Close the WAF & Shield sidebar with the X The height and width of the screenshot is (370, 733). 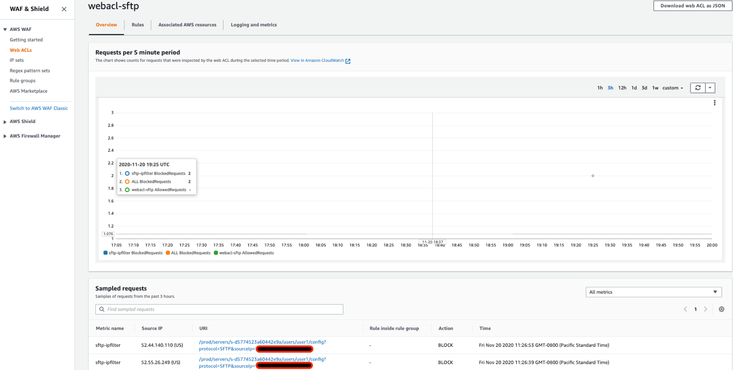[64, 9]
